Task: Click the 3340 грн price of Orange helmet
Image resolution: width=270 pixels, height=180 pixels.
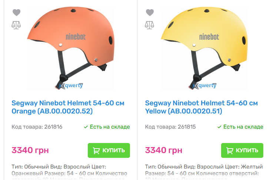Action: coord(30,150)
